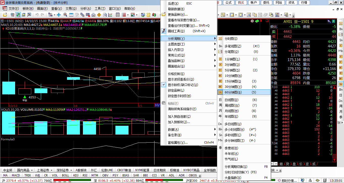
Task: Click the magnifier zoom icon in toolbar
Action: tap(65, 15)
